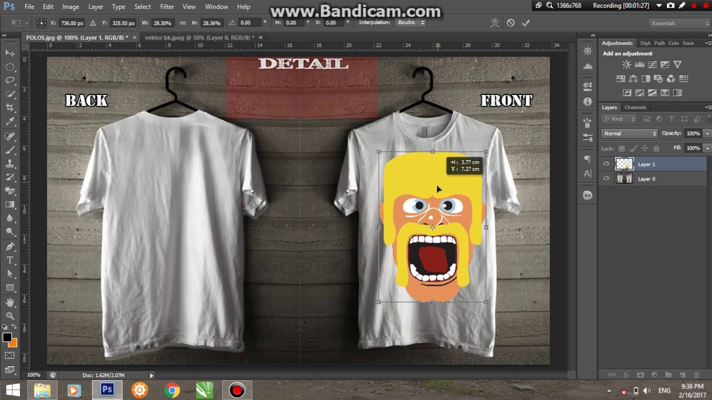Image resolution: width=712 pixels, height=400 pixels.
Task: Open the File menu
Action: (x=29, y=7)
